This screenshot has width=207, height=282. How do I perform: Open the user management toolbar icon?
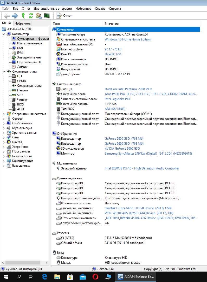[39, 16]
